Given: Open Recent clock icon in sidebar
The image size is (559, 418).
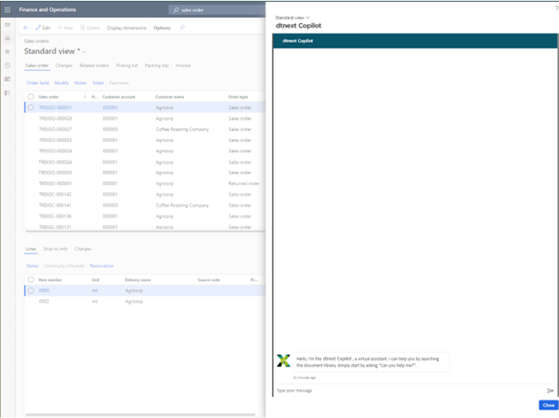Looking at the screenshot, I should click(7, 65).
